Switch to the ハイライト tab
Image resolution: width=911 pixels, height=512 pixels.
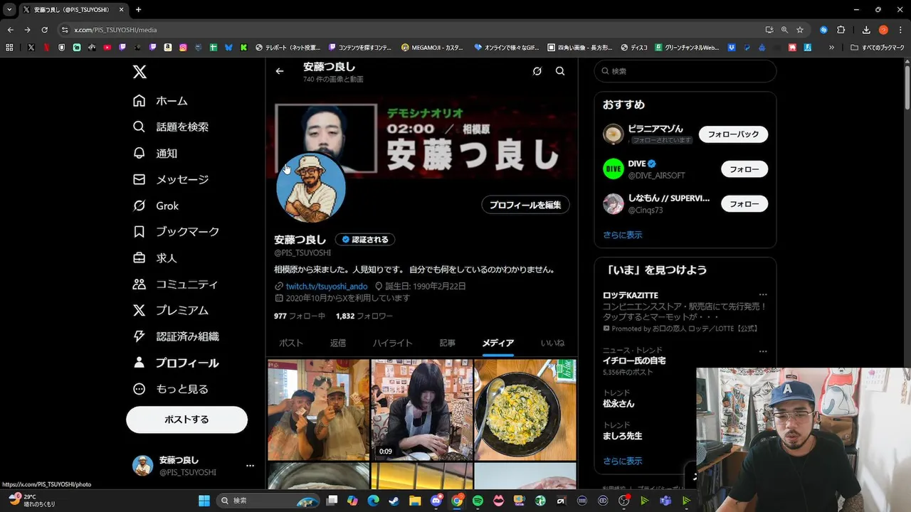point(393,343)
